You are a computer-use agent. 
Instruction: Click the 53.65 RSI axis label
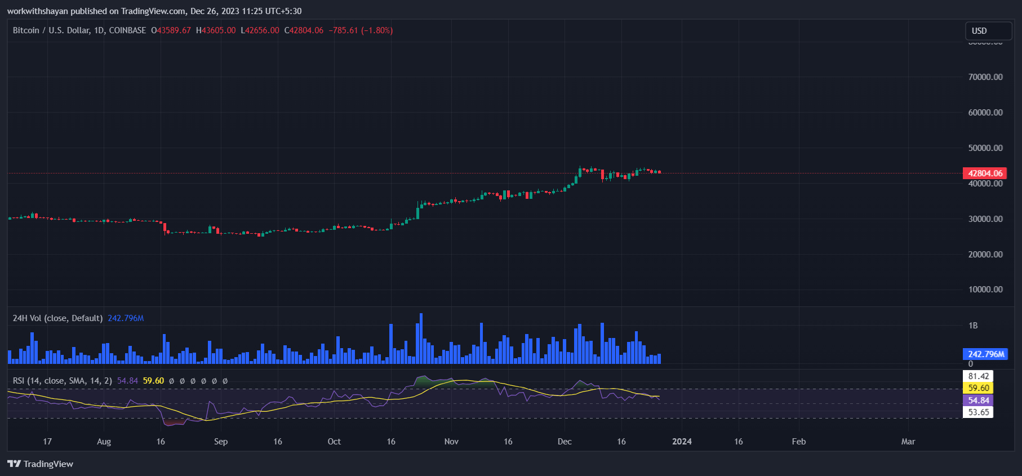(978, 412)
